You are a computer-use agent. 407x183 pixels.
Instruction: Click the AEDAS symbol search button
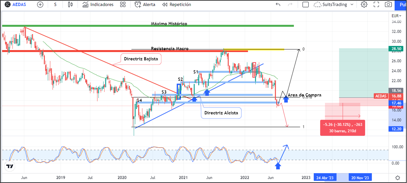[x=16, y=5]
